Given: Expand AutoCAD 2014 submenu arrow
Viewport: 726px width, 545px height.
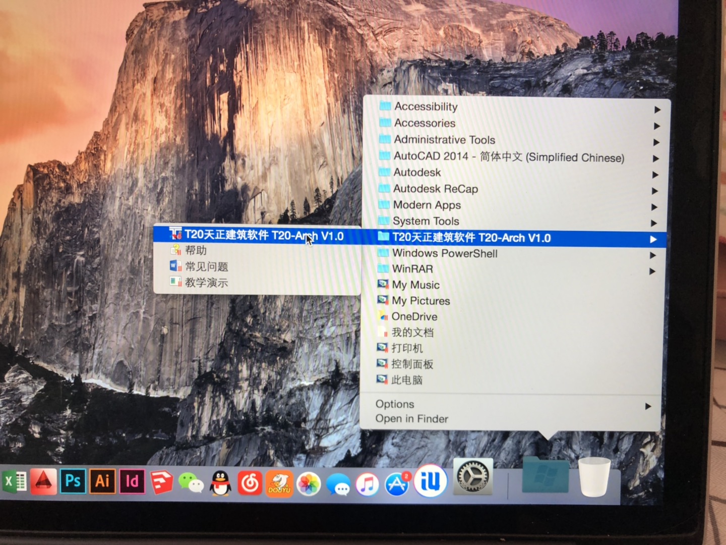Looking at the screenshot, I should tap(656, 158).
